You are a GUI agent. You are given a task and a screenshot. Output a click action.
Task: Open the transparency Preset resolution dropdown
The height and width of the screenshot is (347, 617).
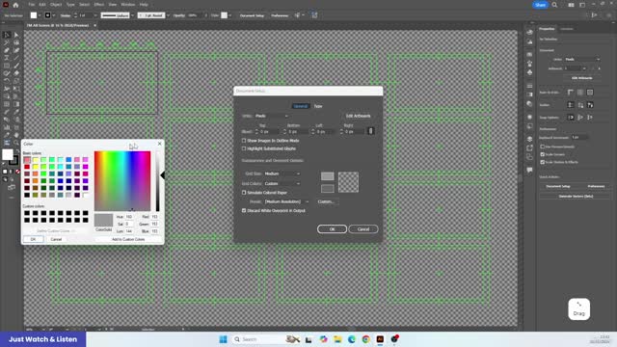coord(286,201)
